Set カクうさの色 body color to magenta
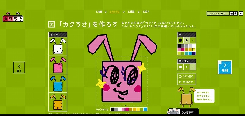 click(127, 109)
